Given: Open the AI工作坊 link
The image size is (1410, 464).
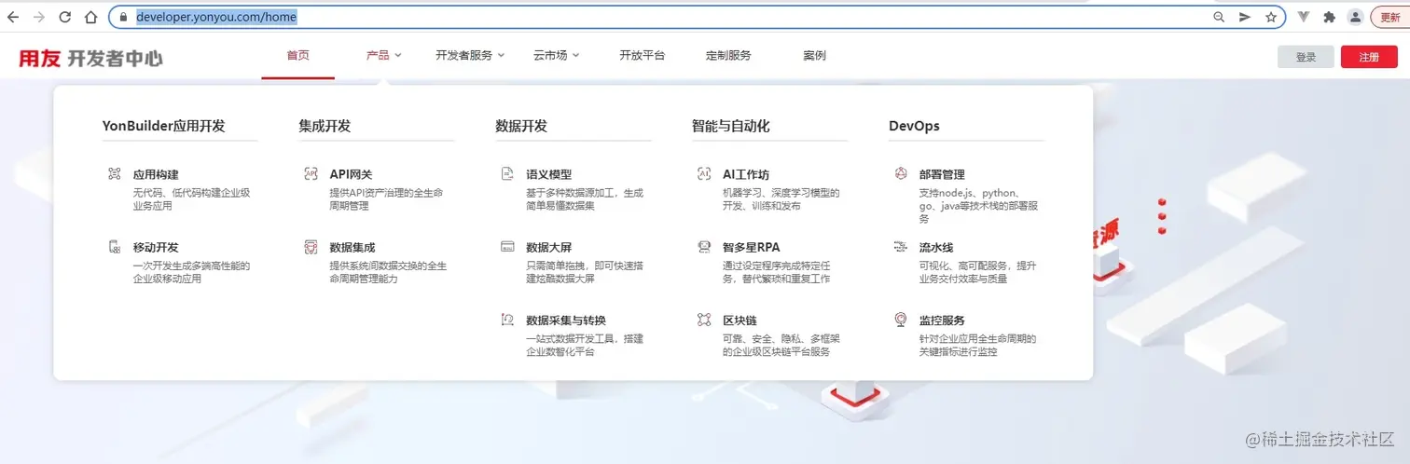Looking at the screenshot, I should [x=746, y=174].
